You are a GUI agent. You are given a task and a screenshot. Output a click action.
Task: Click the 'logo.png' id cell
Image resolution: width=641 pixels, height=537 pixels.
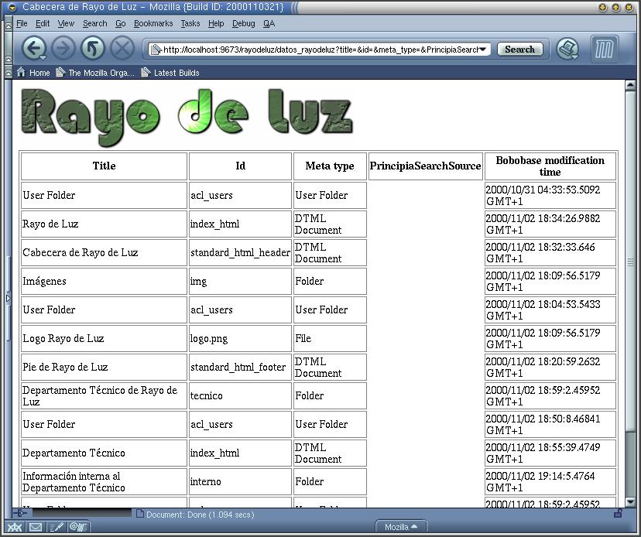pyautogui.click(x=240, y=338)
